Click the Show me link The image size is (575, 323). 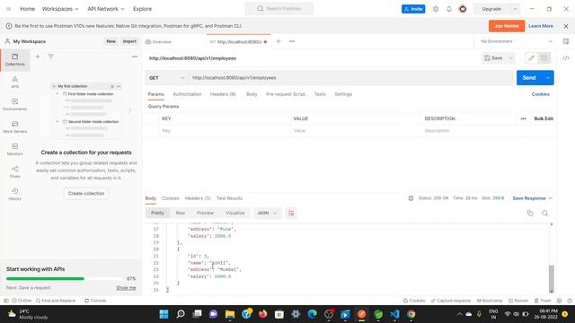click(126, 288)
